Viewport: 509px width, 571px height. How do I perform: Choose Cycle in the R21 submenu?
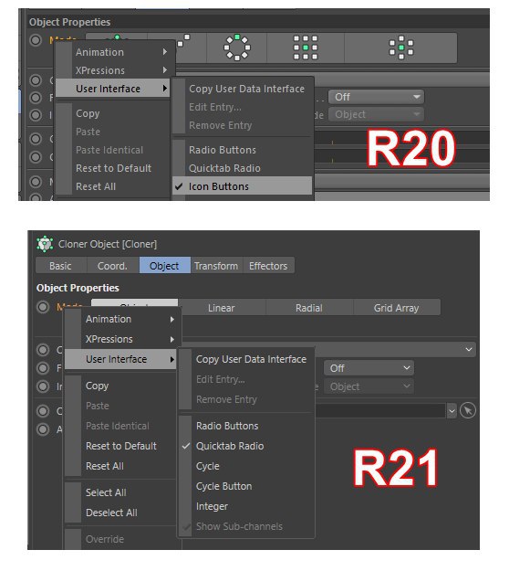pyautogui.click(x=246, y=466)
